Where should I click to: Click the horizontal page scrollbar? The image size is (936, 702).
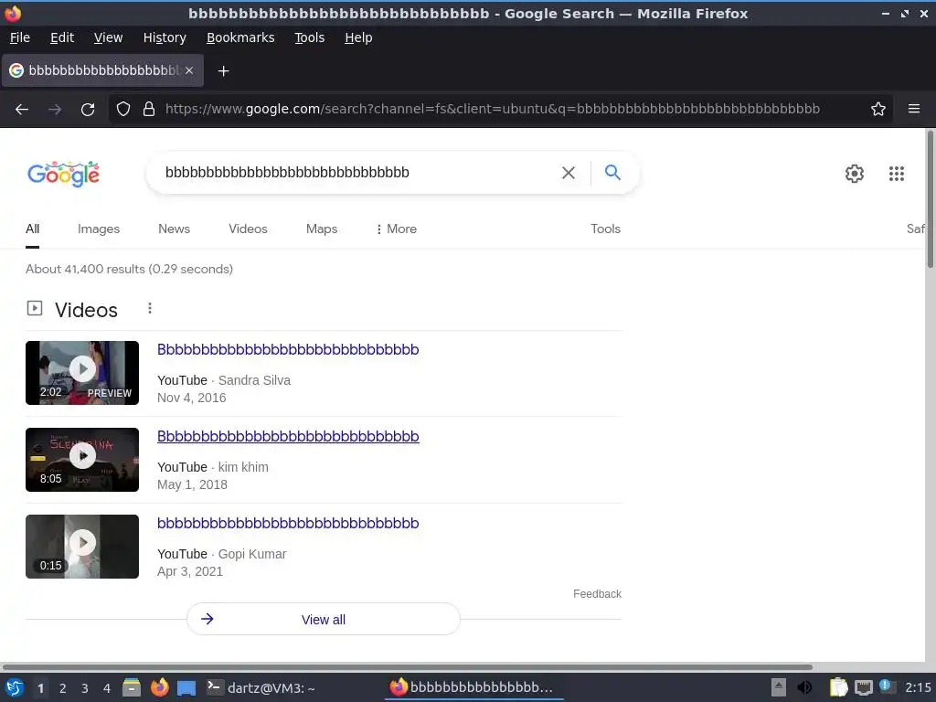407,666
